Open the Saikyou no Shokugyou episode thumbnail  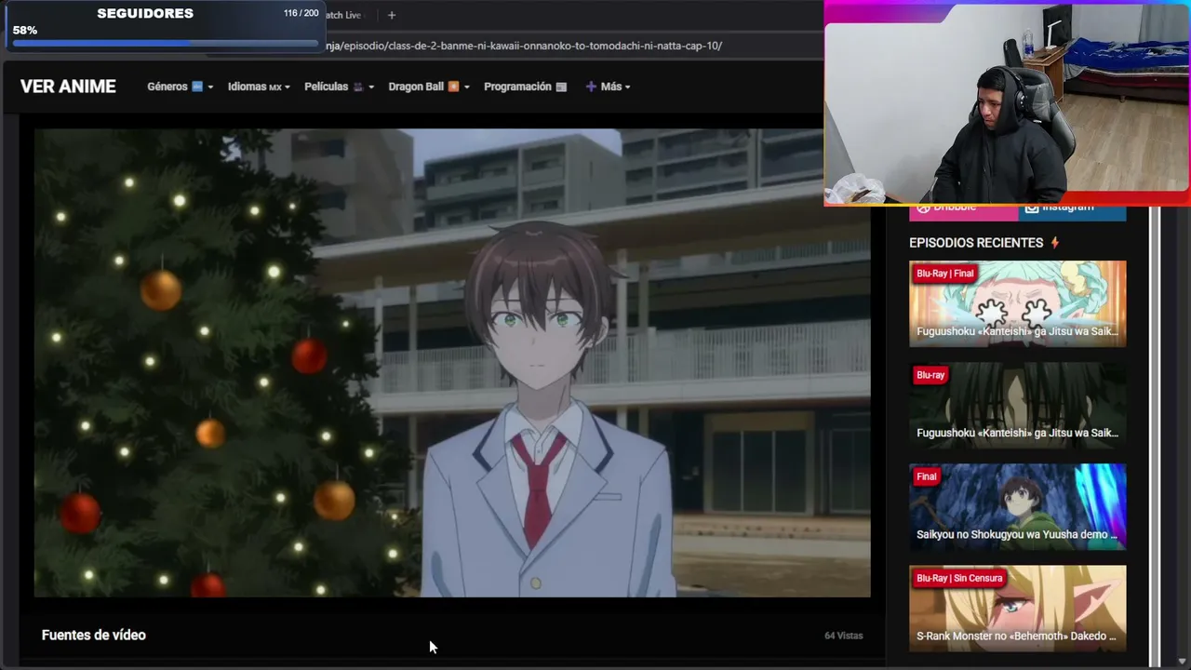[1017, 506]
